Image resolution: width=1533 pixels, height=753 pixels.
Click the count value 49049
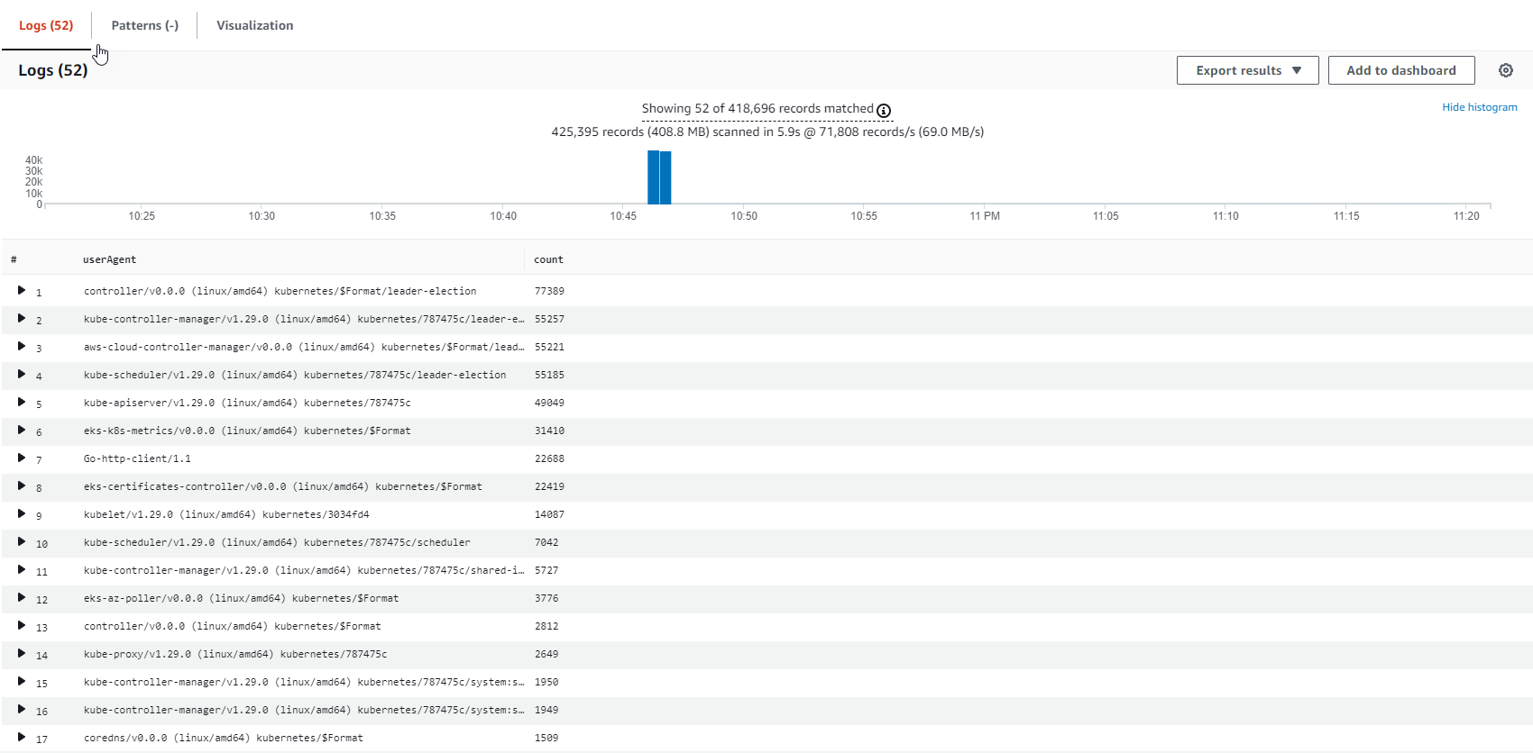point(549,403)
